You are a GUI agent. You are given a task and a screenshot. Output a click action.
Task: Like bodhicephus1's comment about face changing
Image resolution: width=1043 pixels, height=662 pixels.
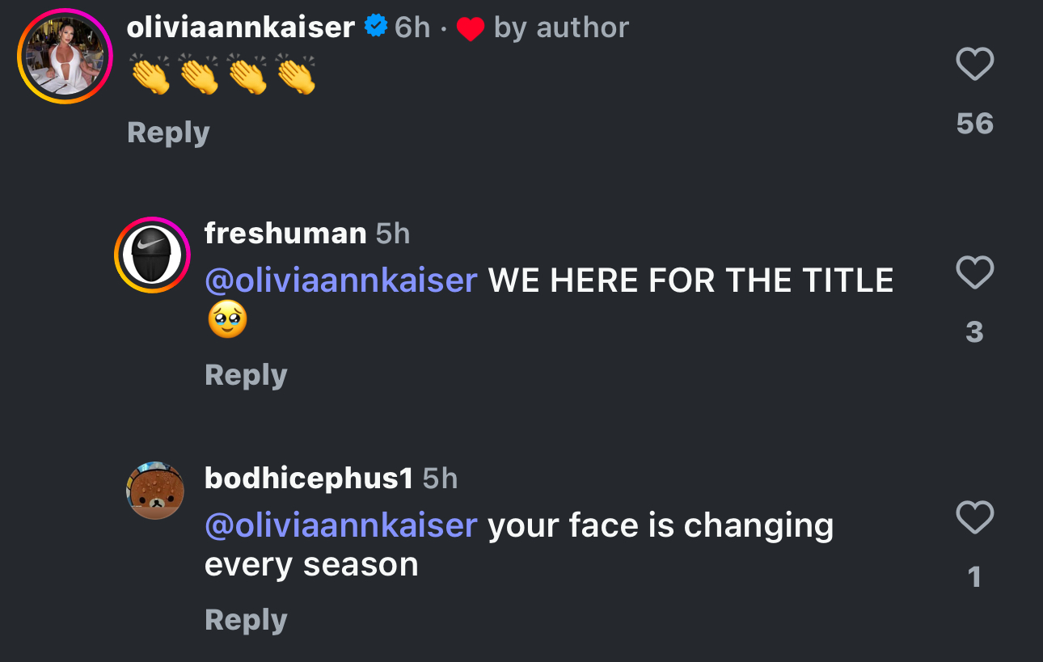974,517
